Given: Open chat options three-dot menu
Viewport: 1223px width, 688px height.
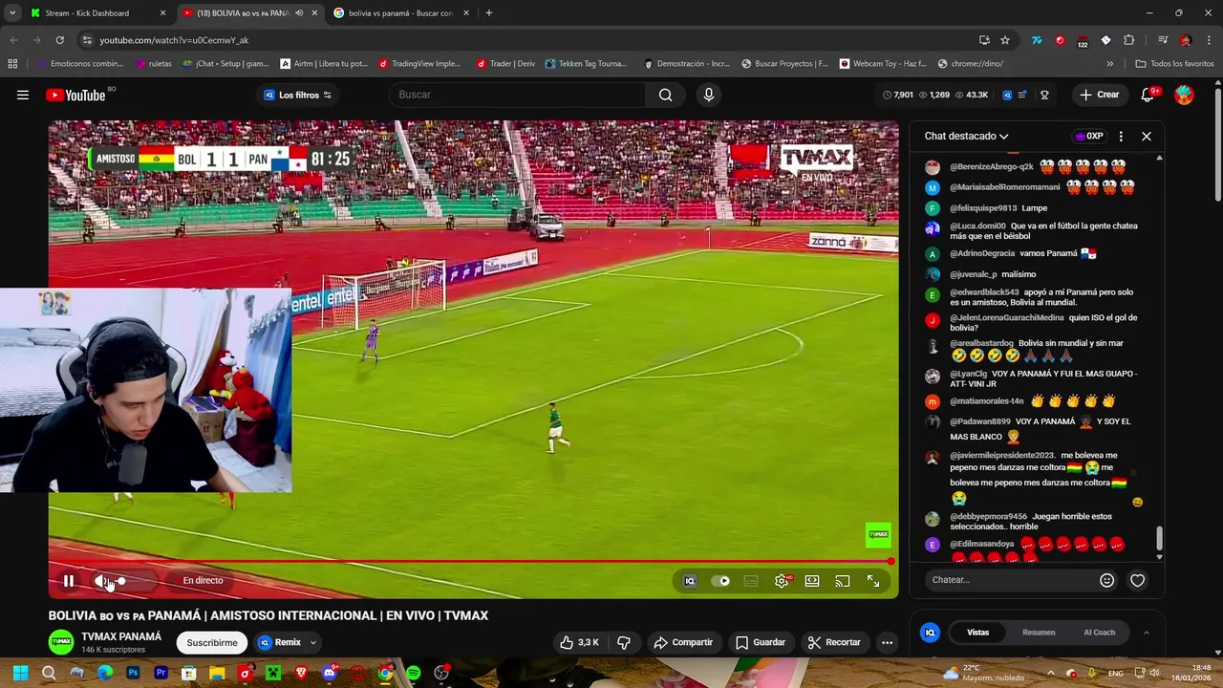Looking at the screenshot, I should pos(1121,136).
